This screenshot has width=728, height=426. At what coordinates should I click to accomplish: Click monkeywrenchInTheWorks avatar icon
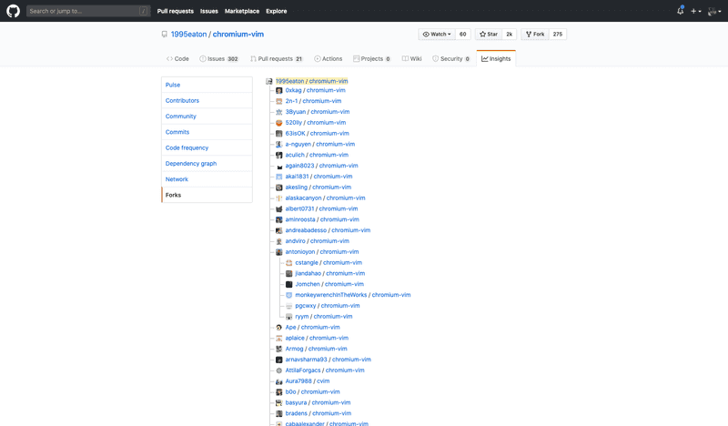(x=288, y=295)
